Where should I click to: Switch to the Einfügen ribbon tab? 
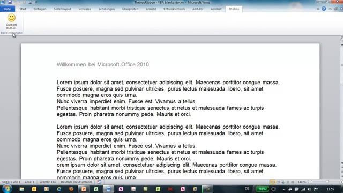[x=40, y=9]
